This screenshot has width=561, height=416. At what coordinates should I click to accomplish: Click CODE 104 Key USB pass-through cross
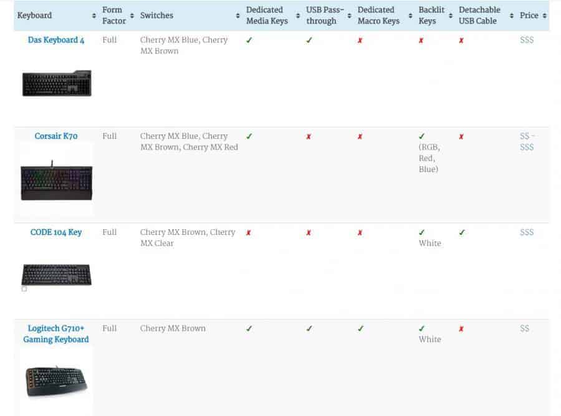coord(309,233)
